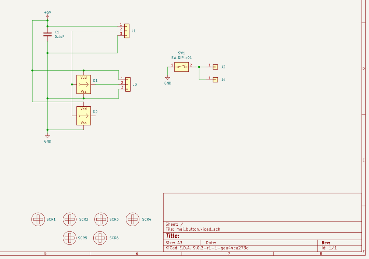369x259 pixels.
Task: Click the "Rev:" title block field
Action: pyautogui.click(x=326, y=243)
